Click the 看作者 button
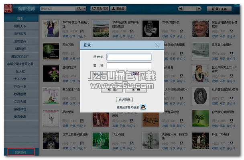Image resolution: width=244 pixels, height=160 pixels. click(118, 8)
